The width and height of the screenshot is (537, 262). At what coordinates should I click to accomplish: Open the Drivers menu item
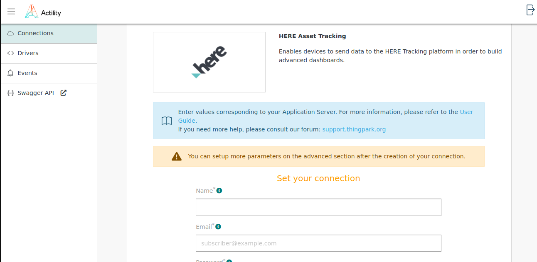point(49,53)
